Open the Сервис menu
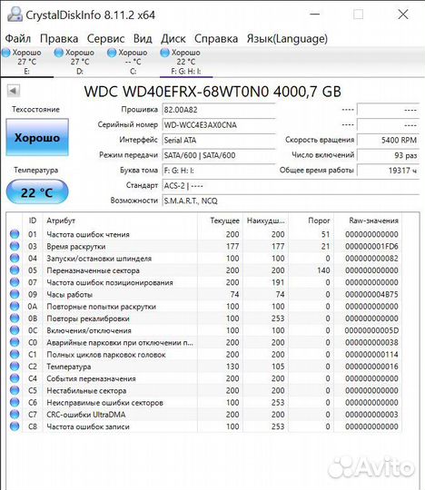The image size is (425, 490). [x=105, y=39]
